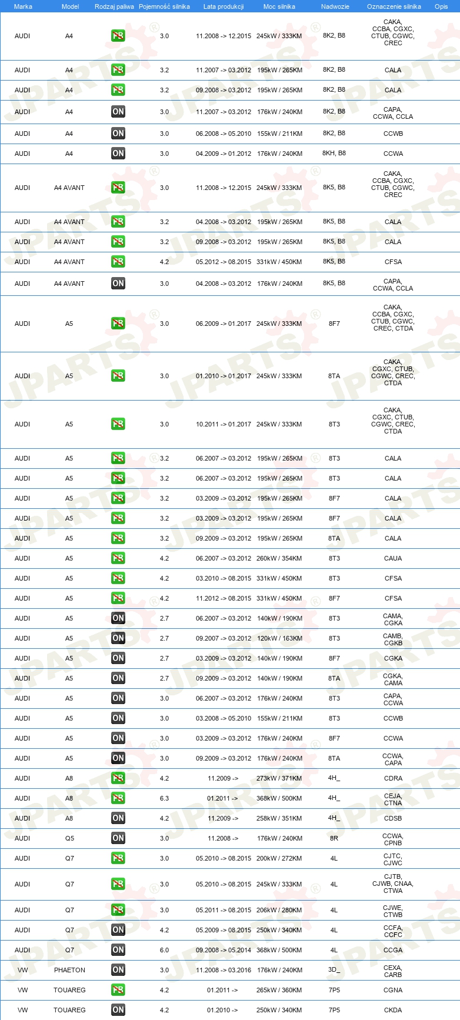Click the diesel icon in the Audi Q7 6.0 row

(x=118, y=950)
